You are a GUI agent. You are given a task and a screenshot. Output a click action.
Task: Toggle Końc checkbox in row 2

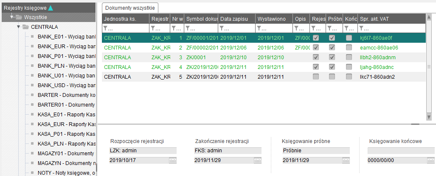349,47
